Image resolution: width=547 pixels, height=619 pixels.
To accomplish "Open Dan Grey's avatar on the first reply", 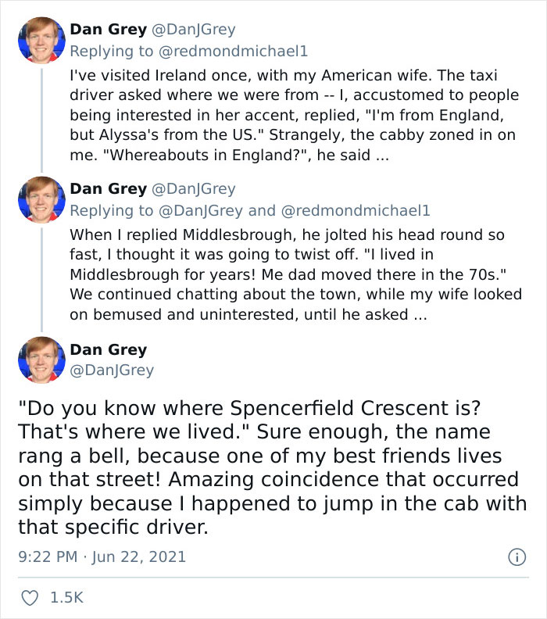I will (x=41, y=41).
